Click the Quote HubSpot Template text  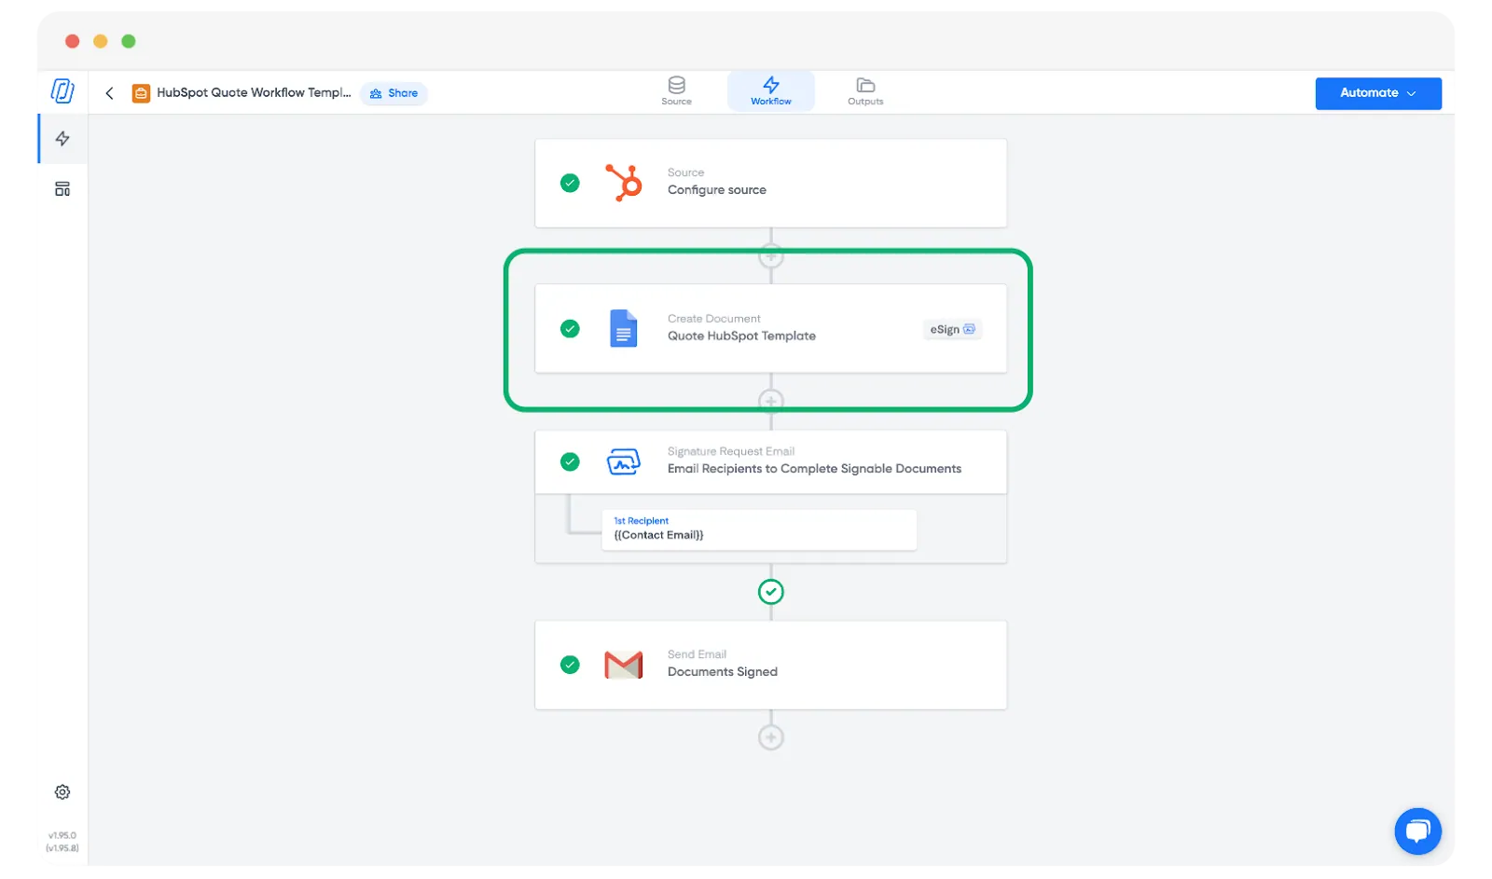pos(741,336)
